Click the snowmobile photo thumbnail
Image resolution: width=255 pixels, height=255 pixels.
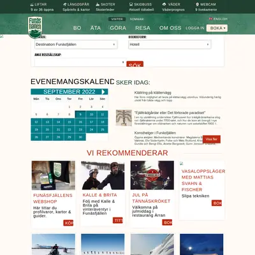(54, 244)
